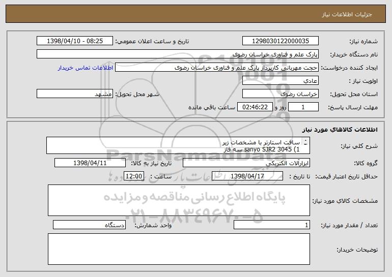The width and height of the screenshot is (392, 277).
Task: Click the need date field 1398/04/11
Action: [x=90, y=163]
